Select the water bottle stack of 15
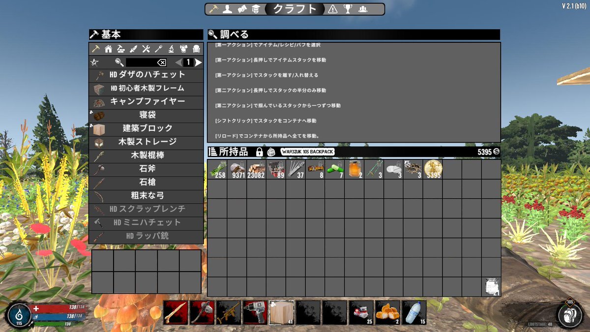This screenshot has height=332, width=590. pos(414,312)
